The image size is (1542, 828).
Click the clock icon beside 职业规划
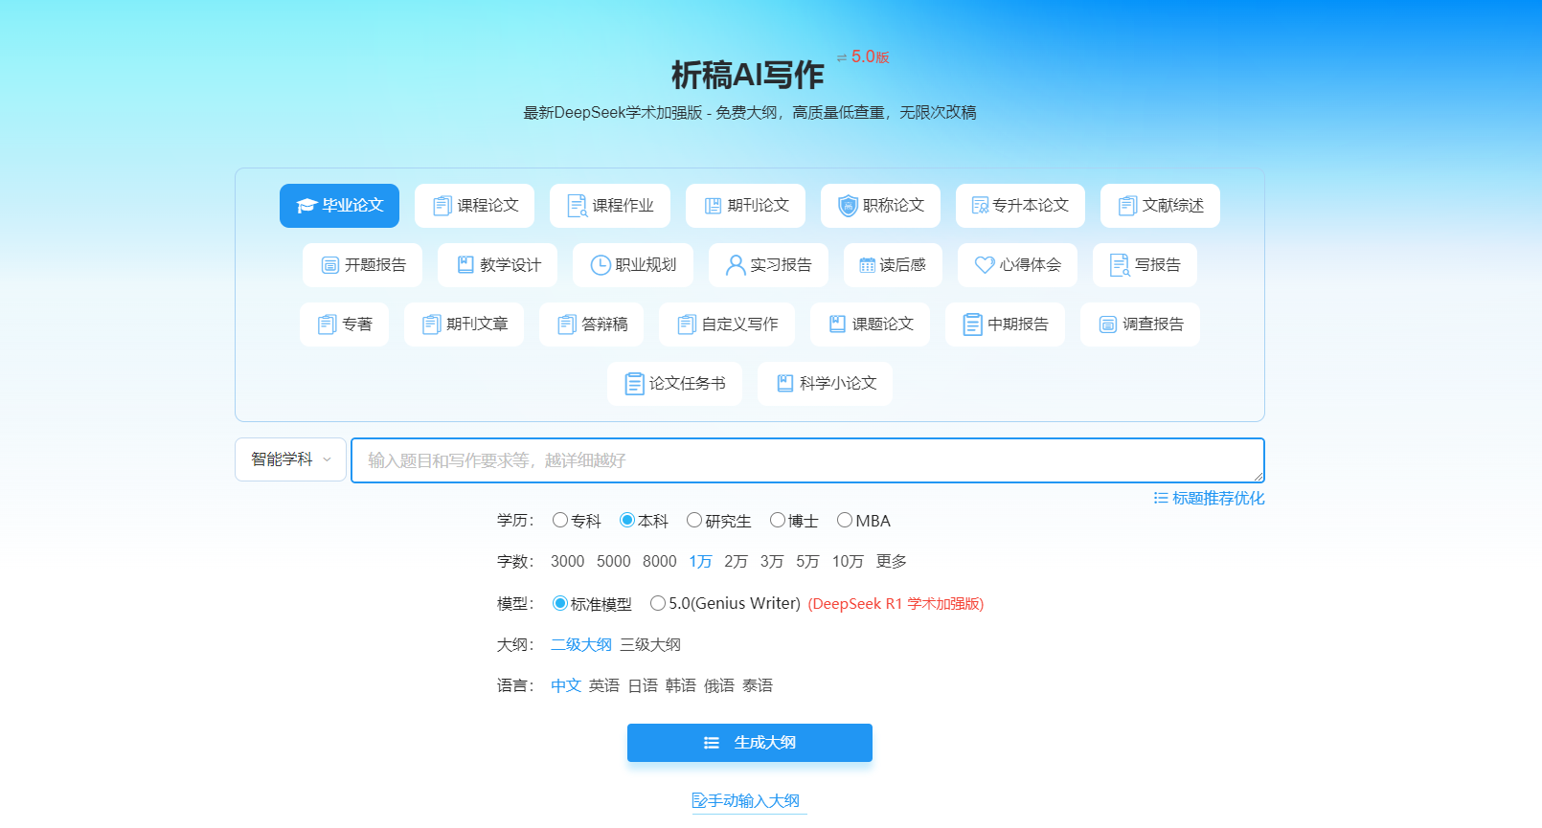tap(601, 265)
